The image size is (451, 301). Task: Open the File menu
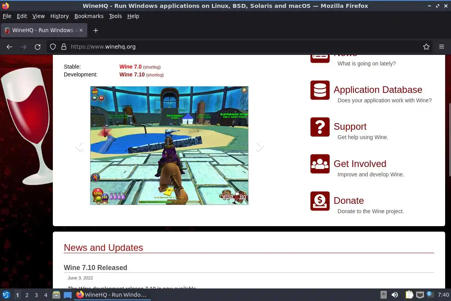[x=7, y=16]
